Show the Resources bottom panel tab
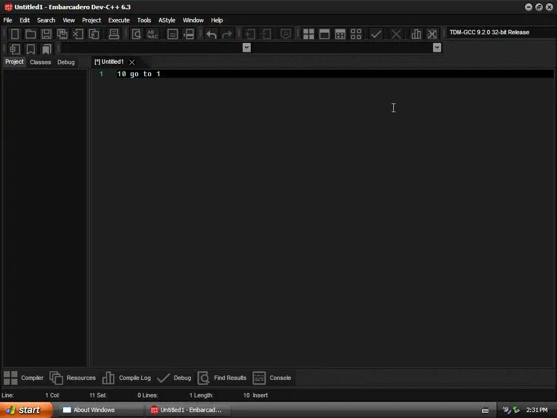 point(73,378)
